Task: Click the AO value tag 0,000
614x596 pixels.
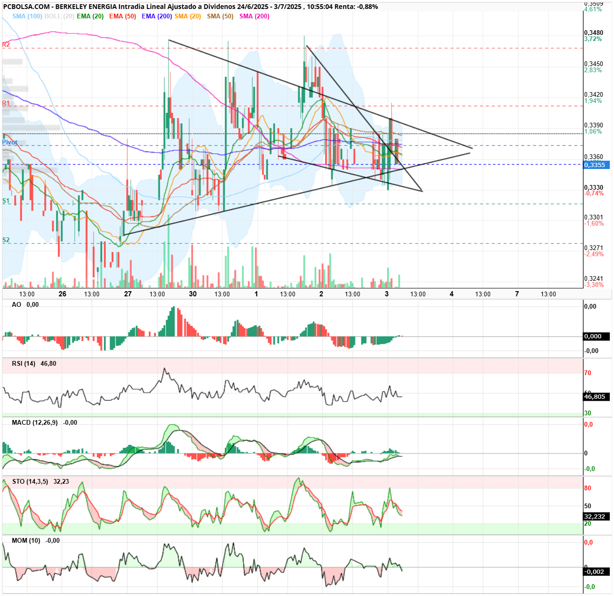Action: click(x=597, y=336)
